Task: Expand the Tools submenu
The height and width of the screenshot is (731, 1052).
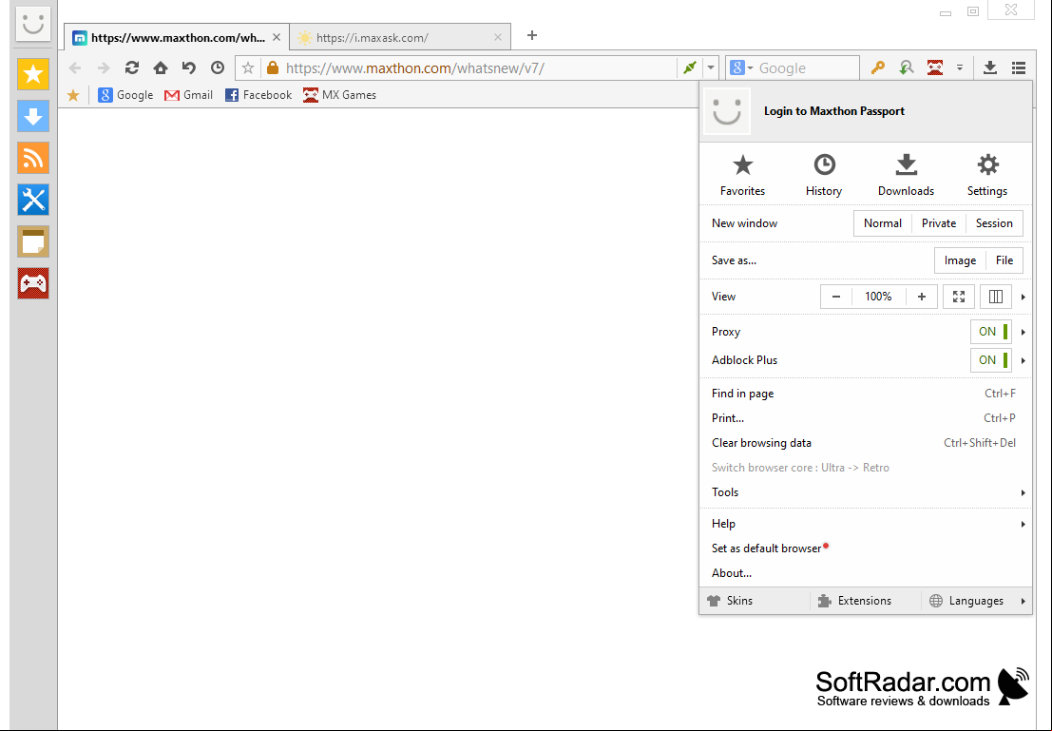Action: pos(866,492)
